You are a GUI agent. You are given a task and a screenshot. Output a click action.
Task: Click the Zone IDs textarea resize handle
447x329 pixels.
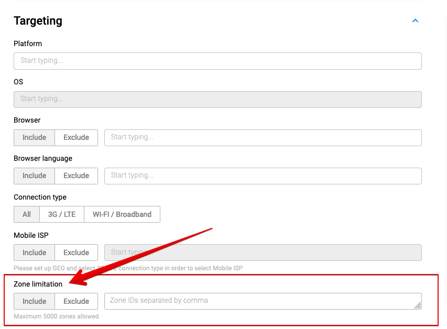coord(418,305)
